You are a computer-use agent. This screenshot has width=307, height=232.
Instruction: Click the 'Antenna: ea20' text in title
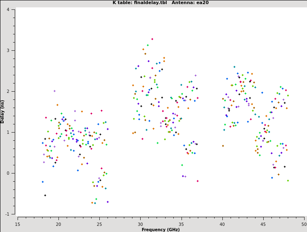coord(190,3)
